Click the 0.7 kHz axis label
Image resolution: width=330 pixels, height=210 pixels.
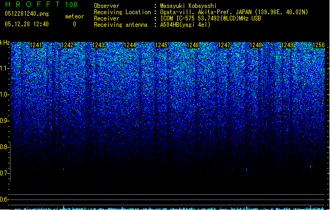[4, 173]
